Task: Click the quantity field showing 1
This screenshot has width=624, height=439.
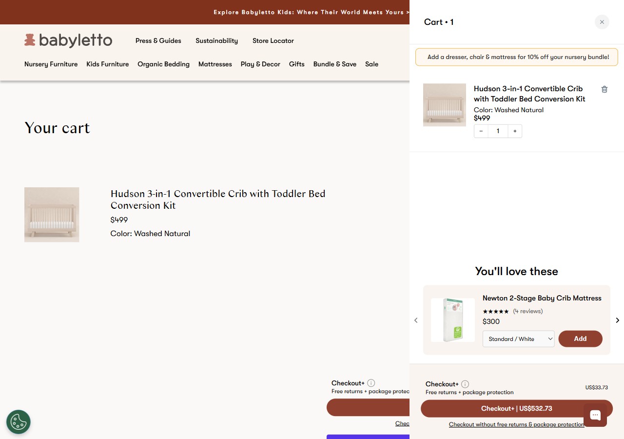Action: tap(498, 131)
